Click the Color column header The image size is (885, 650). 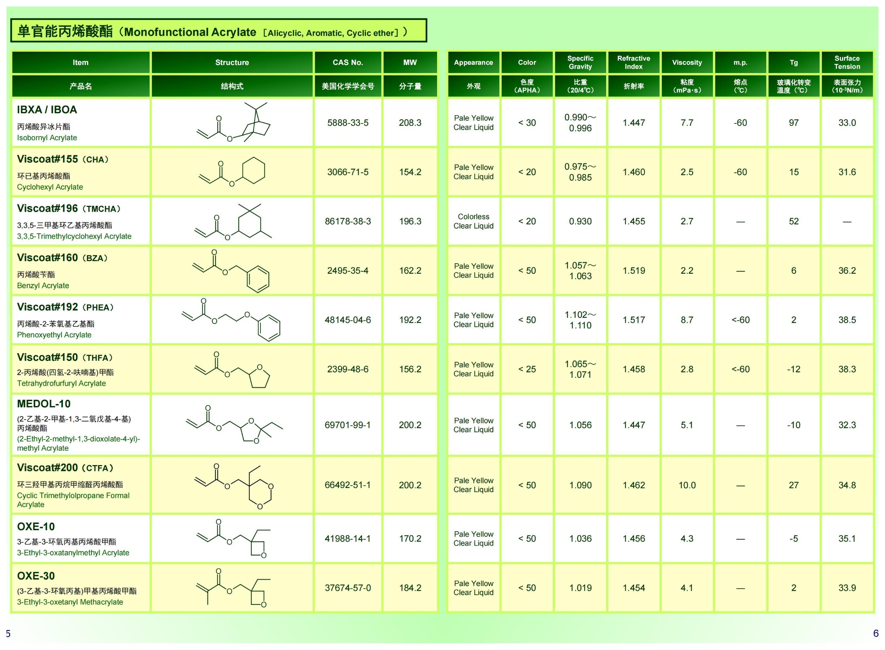pos(527,62)
